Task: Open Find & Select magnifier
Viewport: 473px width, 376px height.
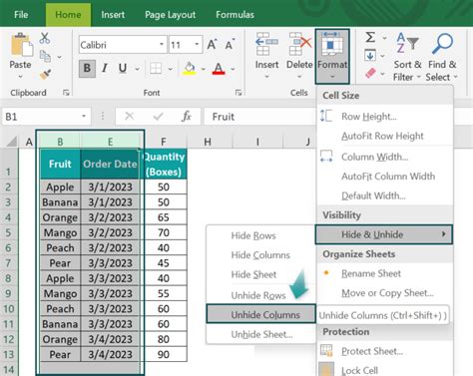Action: pos(442,57)
